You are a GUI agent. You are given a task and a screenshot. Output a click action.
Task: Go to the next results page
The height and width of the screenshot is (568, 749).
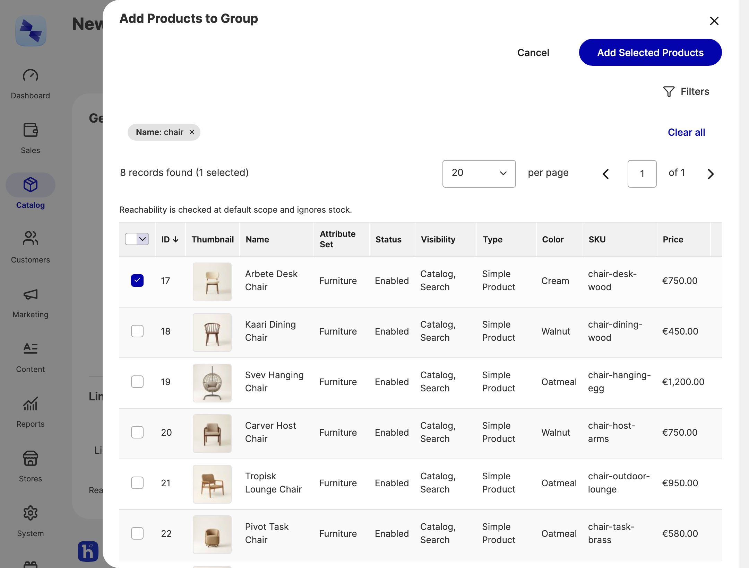711,174
